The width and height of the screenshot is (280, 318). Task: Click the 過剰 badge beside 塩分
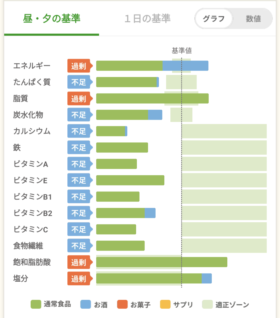coord(79,279)
